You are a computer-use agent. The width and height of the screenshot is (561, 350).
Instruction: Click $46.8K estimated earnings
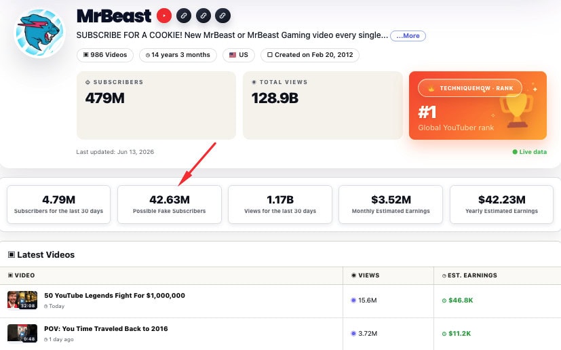461,300
